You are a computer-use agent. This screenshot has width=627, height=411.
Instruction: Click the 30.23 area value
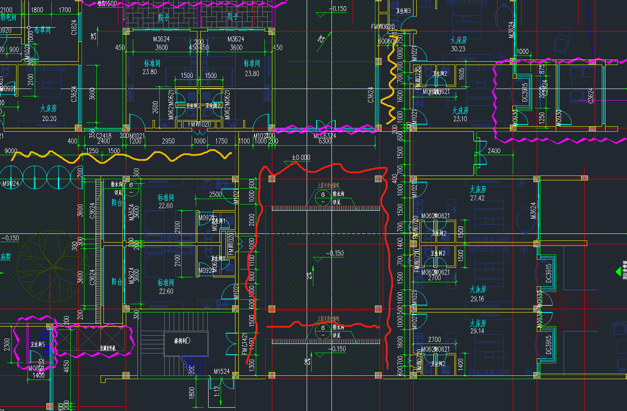(x=458, y=49)
